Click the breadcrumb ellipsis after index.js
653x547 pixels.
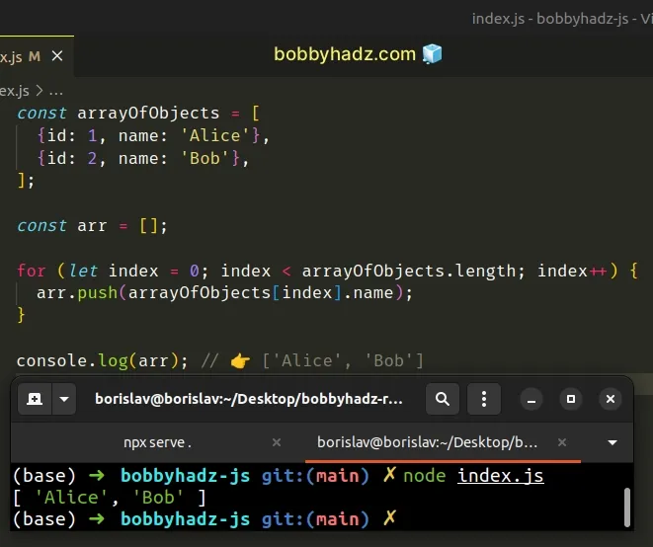point(55,91)
